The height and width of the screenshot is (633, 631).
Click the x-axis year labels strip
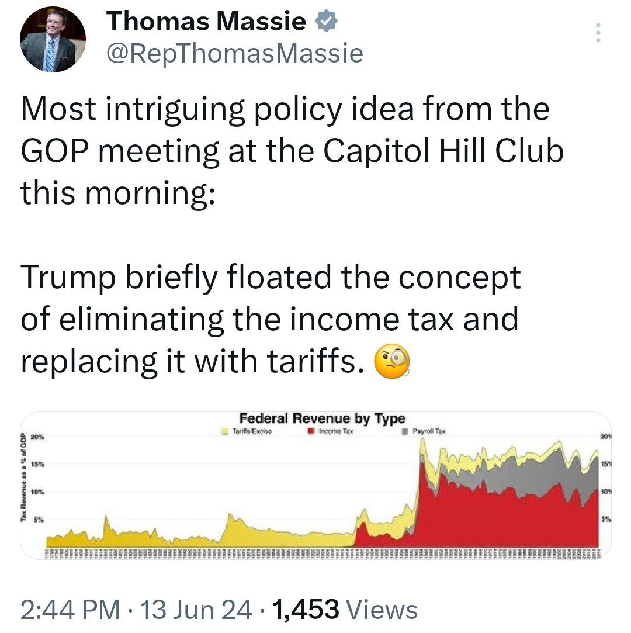(323, 554)
